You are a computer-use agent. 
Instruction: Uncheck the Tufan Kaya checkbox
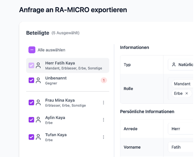point(31,137)
